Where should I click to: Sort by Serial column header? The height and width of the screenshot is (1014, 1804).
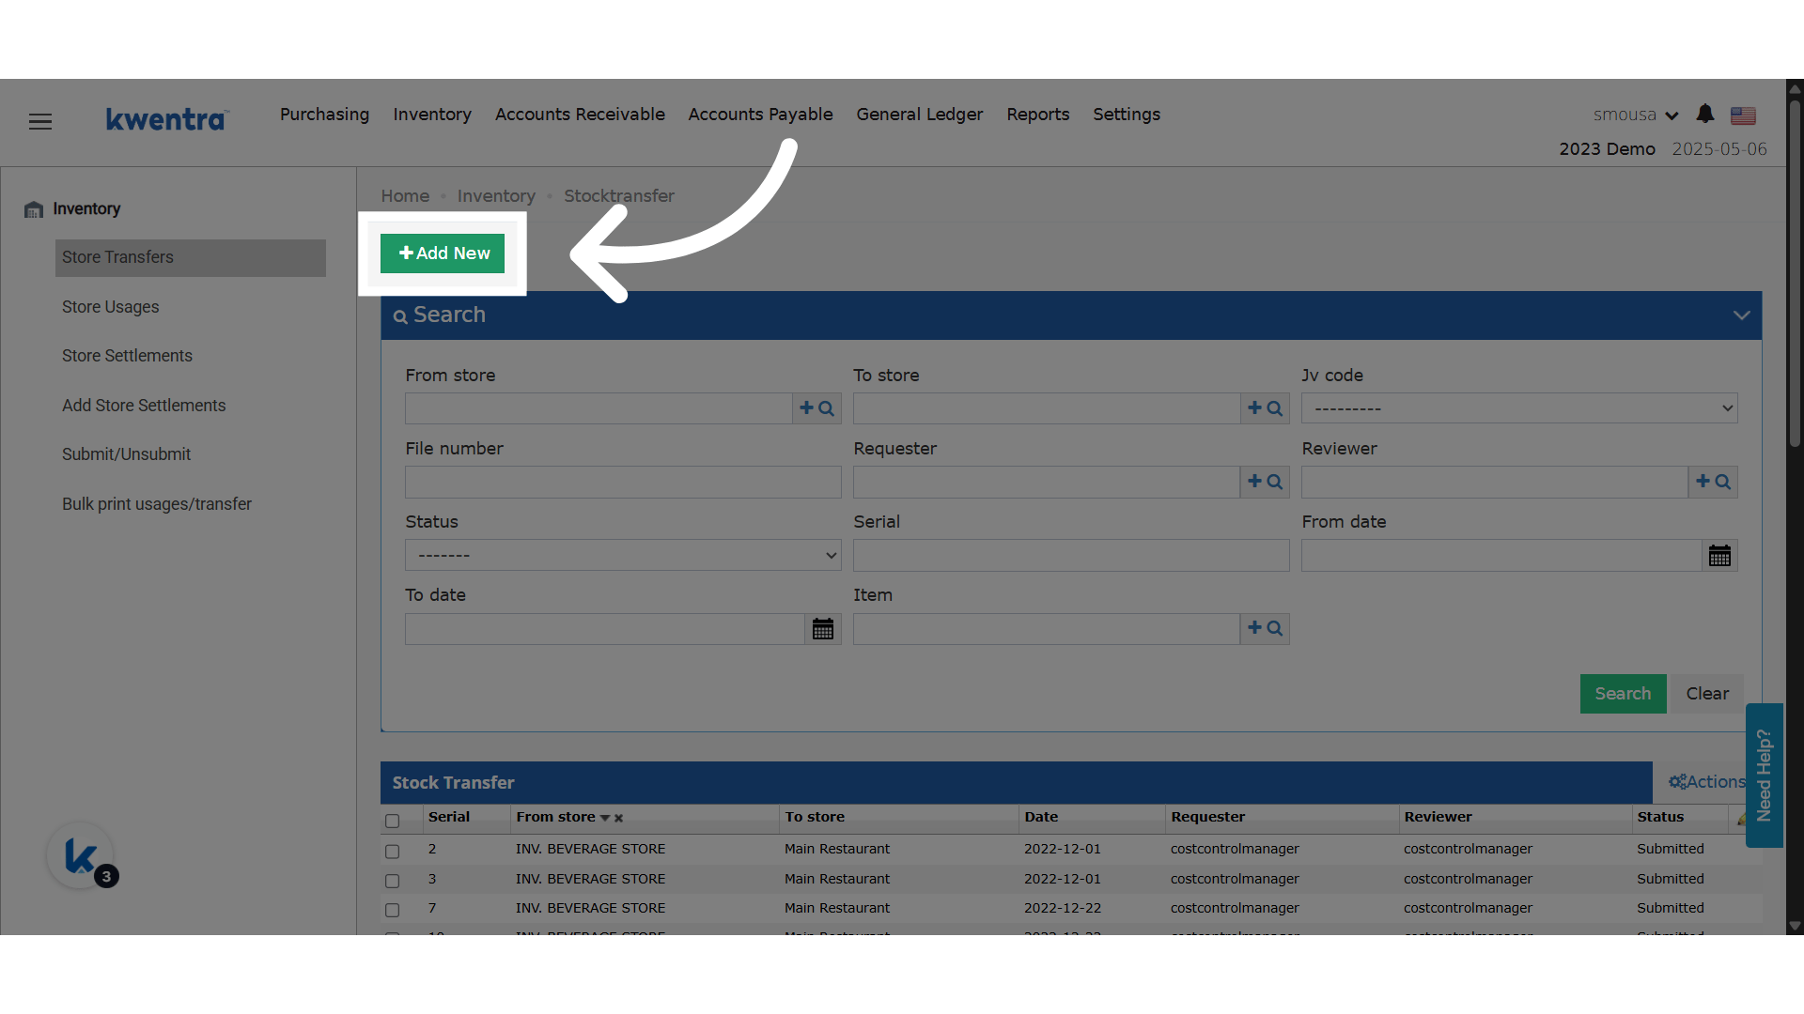(x=449, y=818)
